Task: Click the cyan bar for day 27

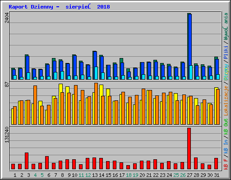Action: click(x=191, y=72)
